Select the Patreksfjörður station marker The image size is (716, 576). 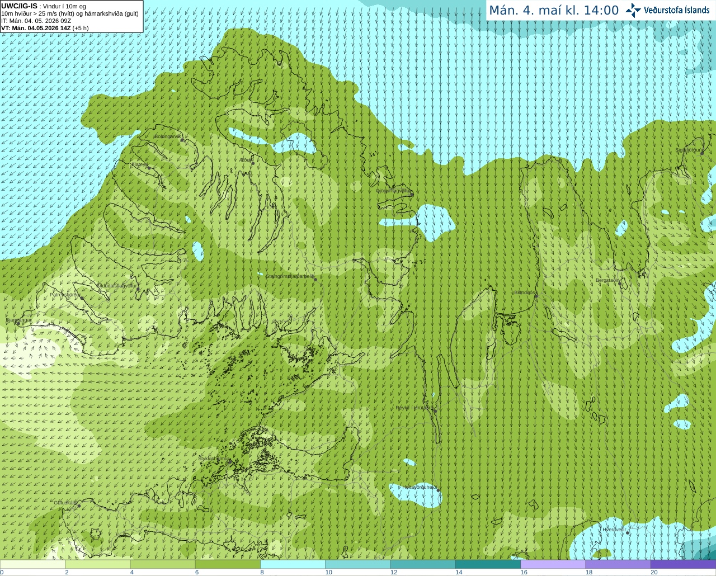[82, 298]
